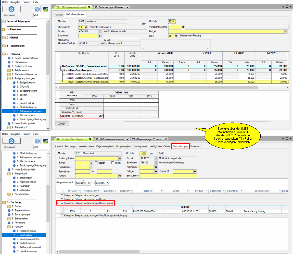The image size is (293, 254).
Task: Click the Benachrichtigungen envelope icon
Action: click(x=4, y=21)
